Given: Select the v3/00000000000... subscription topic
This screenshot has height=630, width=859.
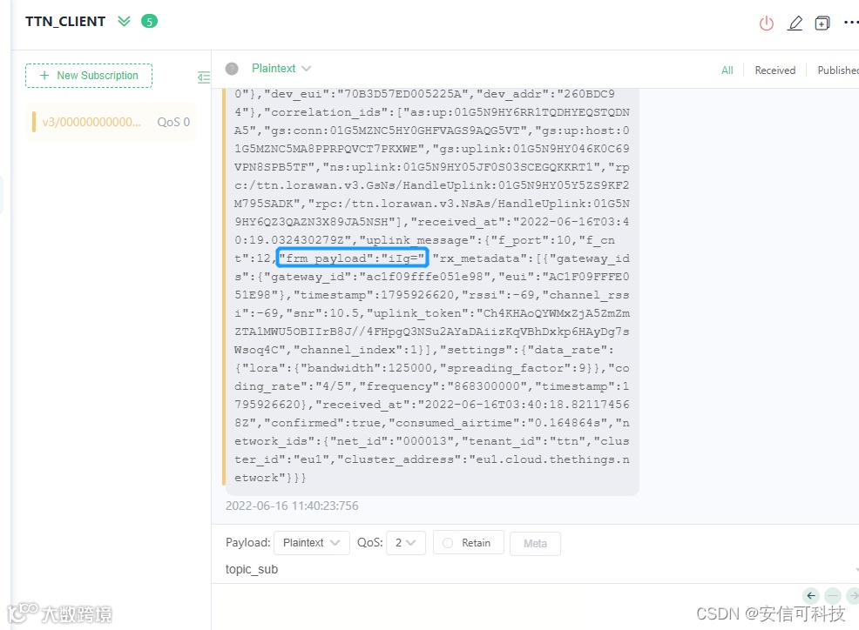Looking at the screenshot, I should pos(112,122).
